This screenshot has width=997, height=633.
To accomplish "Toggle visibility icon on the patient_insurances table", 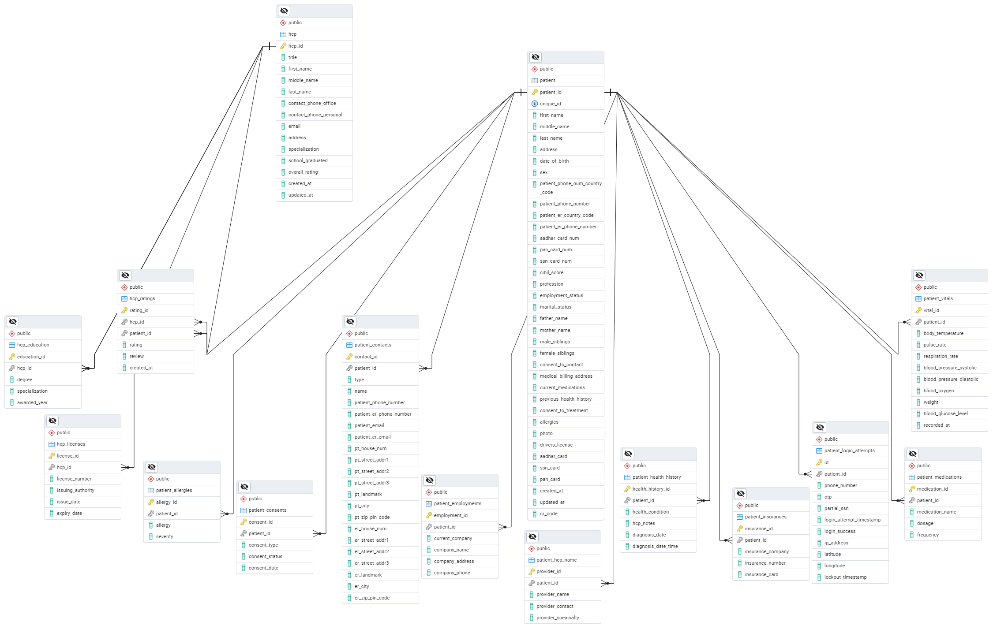I will click(x=741, y=494).
